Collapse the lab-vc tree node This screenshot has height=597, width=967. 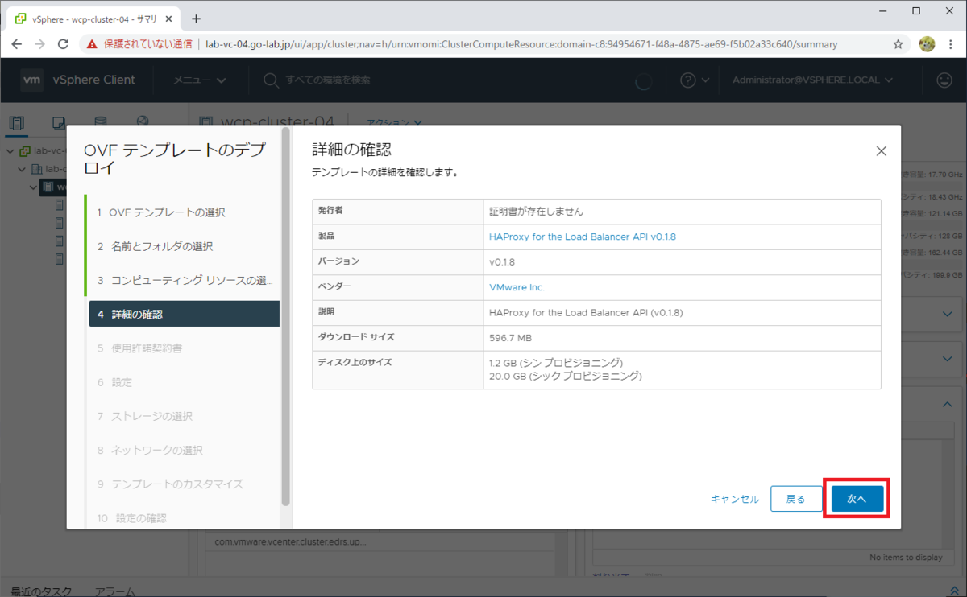[10, 151]
